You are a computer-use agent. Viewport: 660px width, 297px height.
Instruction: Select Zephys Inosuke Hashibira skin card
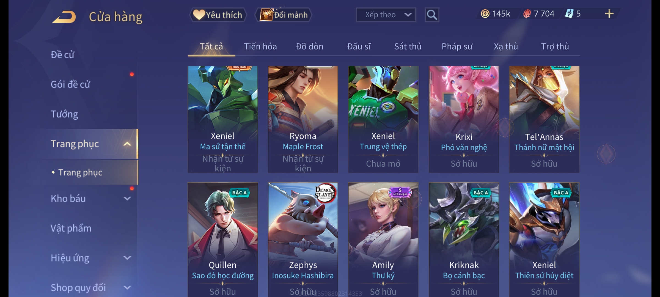tap(303, 240)
